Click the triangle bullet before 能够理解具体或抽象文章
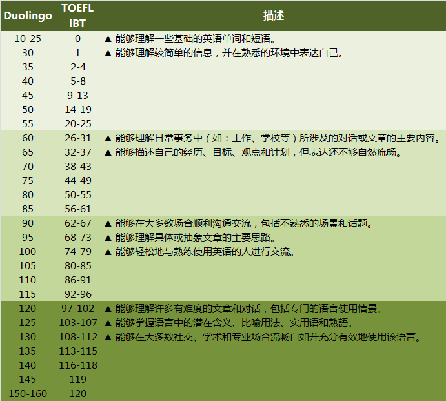This screenshot has width=446, height=401. click(x=108, y=238)
